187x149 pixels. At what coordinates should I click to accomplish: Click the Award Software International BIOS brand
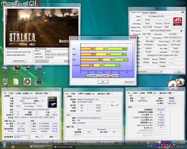[x=98, y=118]
